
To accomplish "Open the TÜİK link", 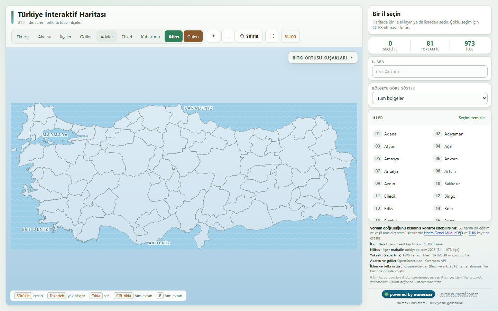I will click(x=472, y=233).
